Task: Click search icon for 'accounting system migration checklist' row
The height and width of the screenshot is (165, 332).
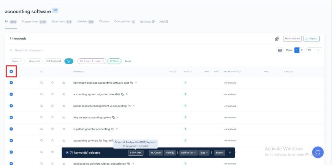Action: tap(41, 94)
